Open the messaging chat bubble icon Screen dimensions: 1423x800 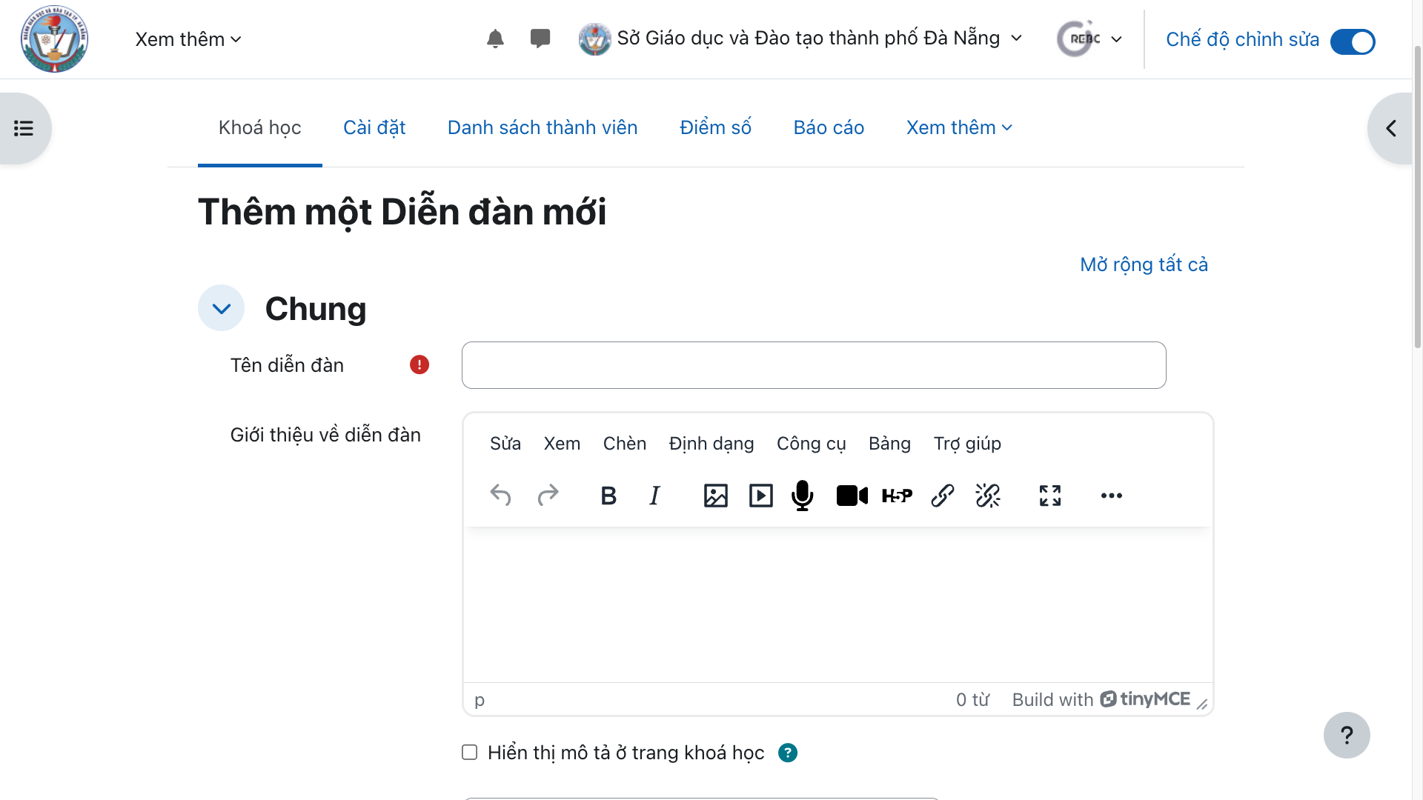(x=540, y=38)
